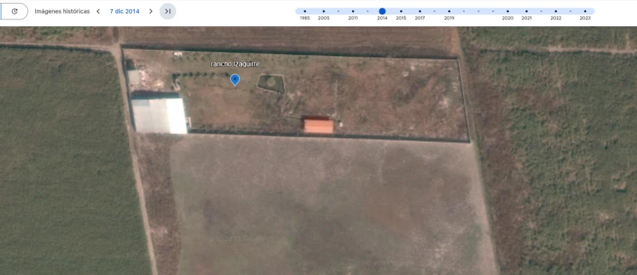This screenshot has width=637, height=275.
Task: Select the 2020 point on the timeline
Action: tap(507, 11)
